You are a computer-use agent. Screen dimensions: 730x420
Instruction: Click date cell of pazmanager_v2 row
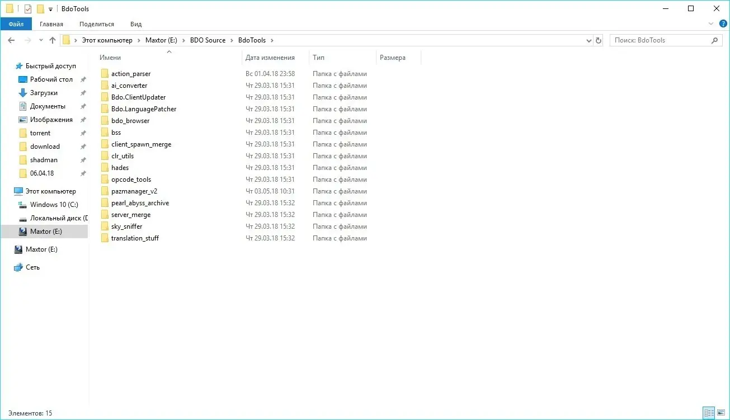(x=270, y=191)
